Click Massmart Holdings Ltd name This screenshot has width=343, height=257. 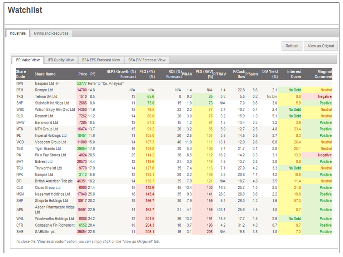point(52,194)
